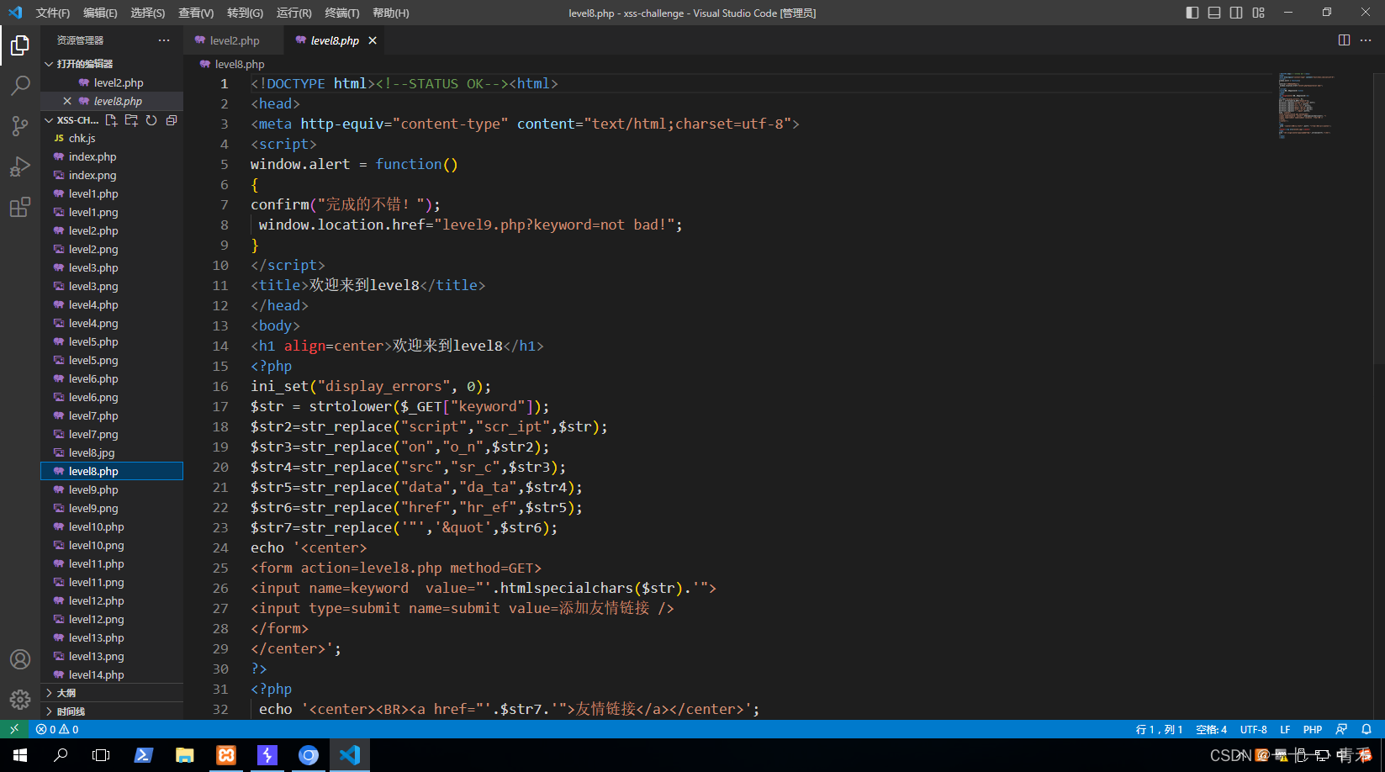1385x772 pixels.
Task: Open Windows taskbar search
Action: click(61, 755)
